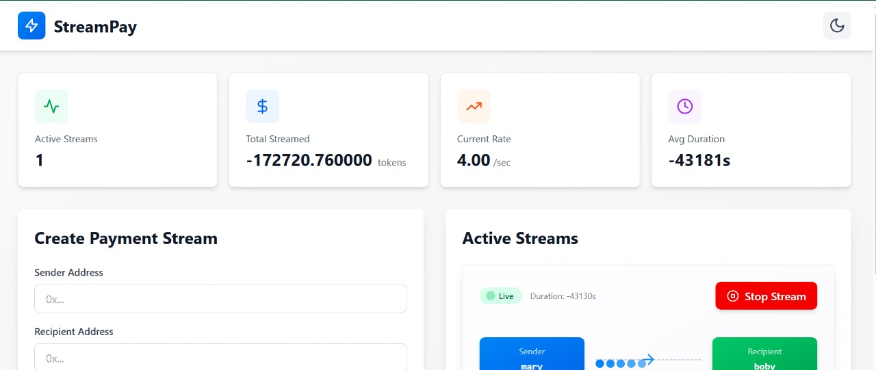Click the Current Rate value 4.00
Screen dimensions: 876x370
click(474, 161)
